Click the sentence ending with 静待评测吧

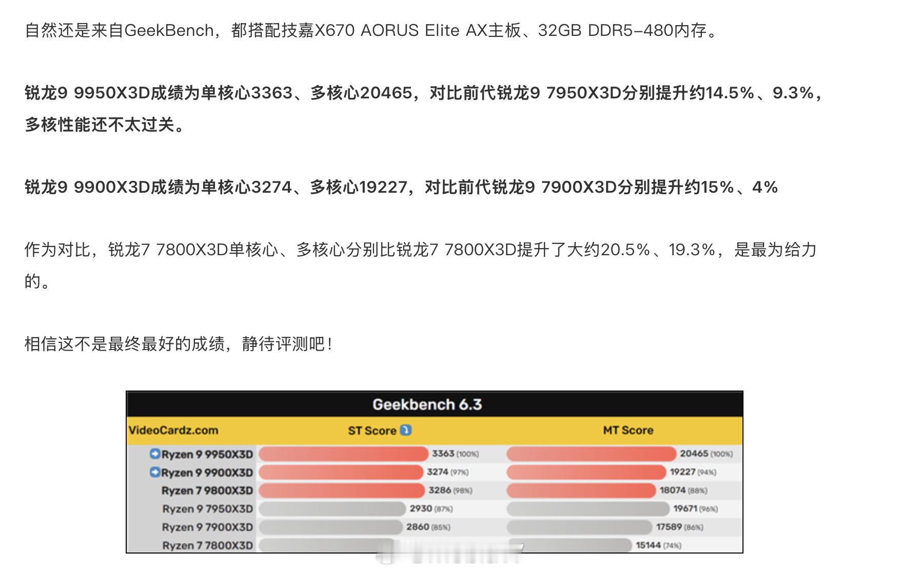[x=180, y=344]
